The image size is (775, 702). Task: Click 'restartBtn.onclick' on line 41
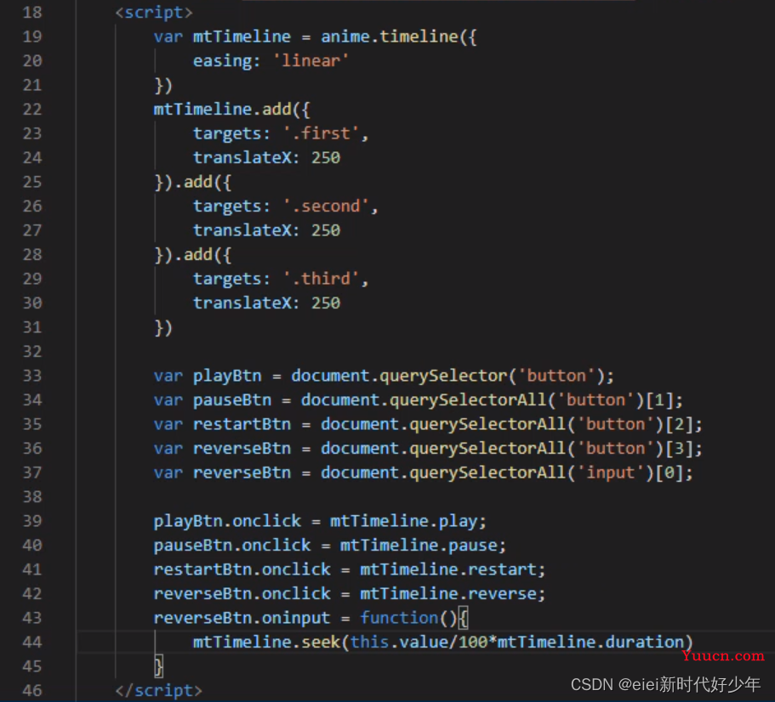(x=242, y=569)
